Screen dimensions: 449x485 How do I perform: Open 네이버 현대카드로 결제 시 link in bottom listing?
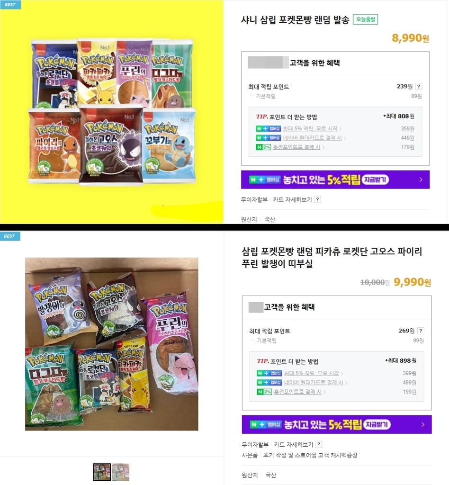point(314,383)
